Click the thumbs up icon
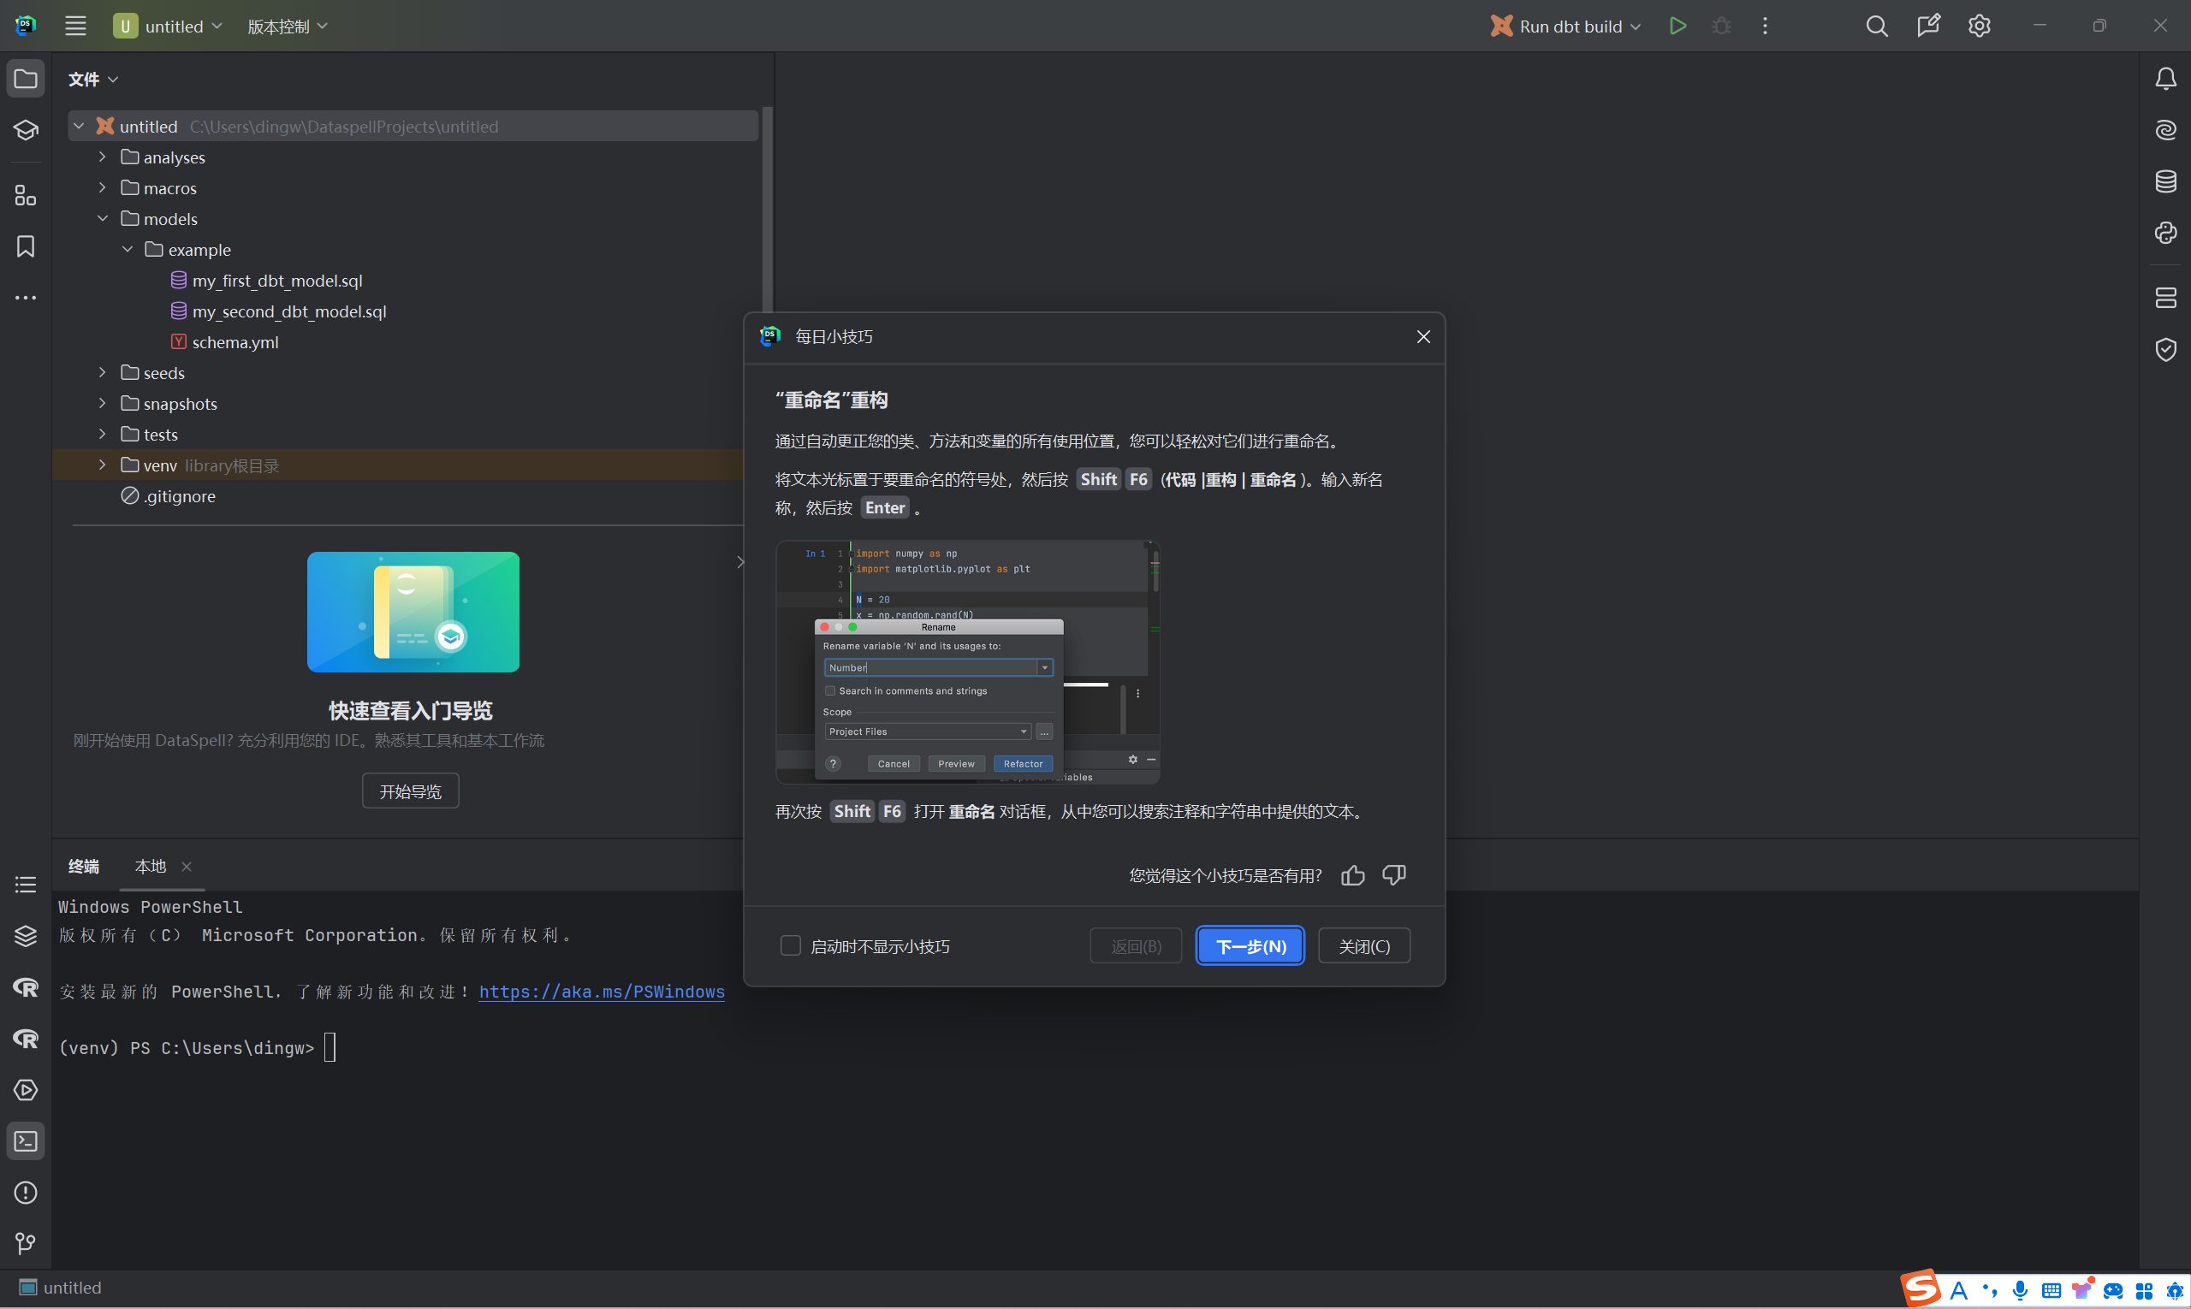Screen dimensions: 2191x1309 tap(1352, 875)
